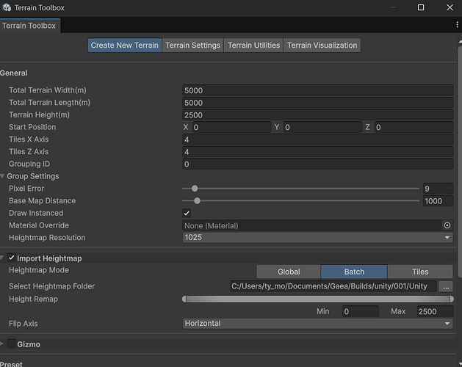The width and height of the screenshot is (462, 367).
Task: Click the Base Map Distance slider handle
Action: (x=197, y=201)
